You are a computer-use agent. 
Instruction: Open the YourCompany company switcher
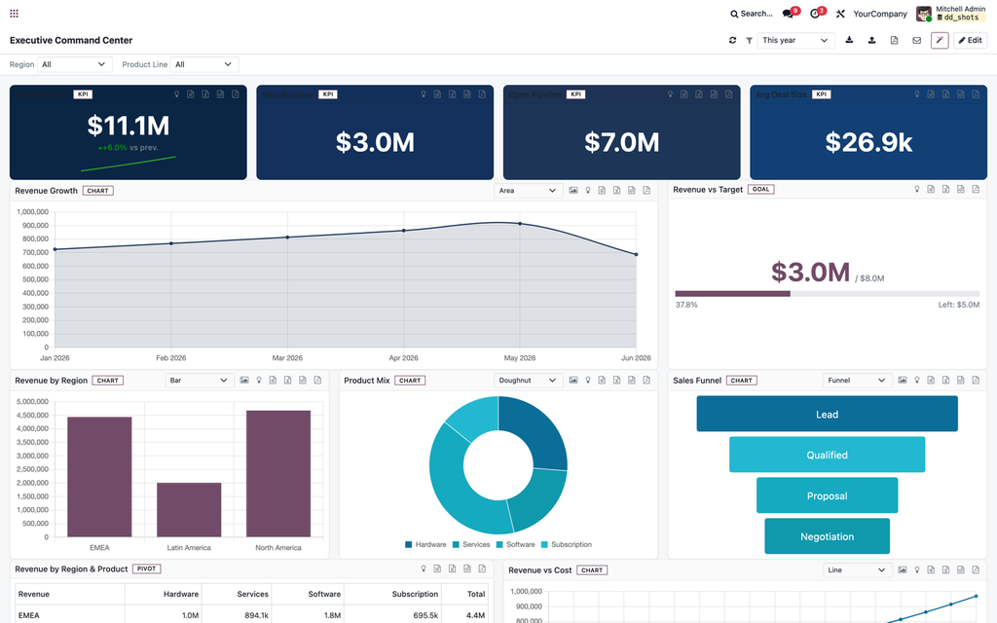[879, 14]
